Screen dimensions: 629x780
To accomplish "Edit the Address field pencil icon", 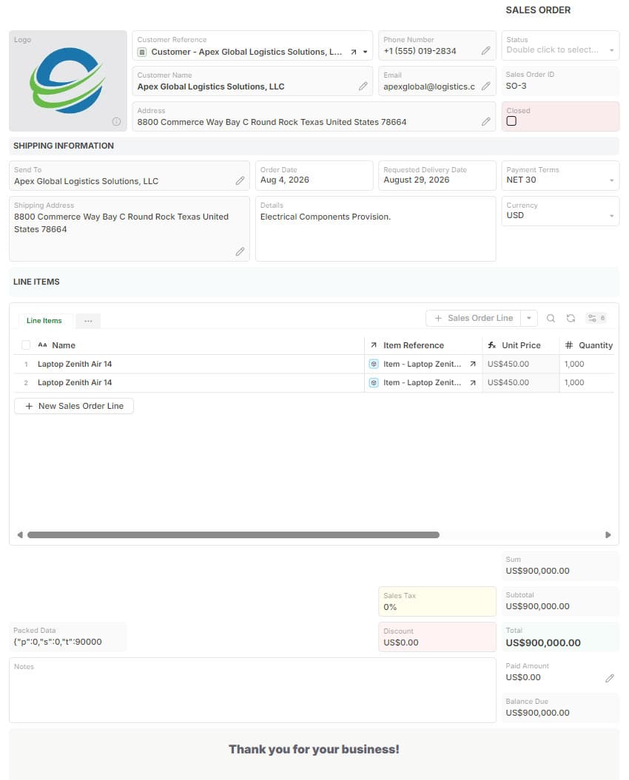I will (x=485, y=121).
